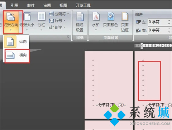Open the 分栏 columns dropdown
Screen dimensions: 172x130
(x=41, y=22)
